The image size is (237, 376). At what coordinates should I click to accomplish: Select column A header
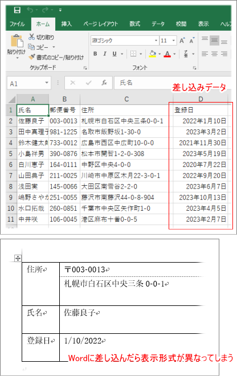pos(33,99)
